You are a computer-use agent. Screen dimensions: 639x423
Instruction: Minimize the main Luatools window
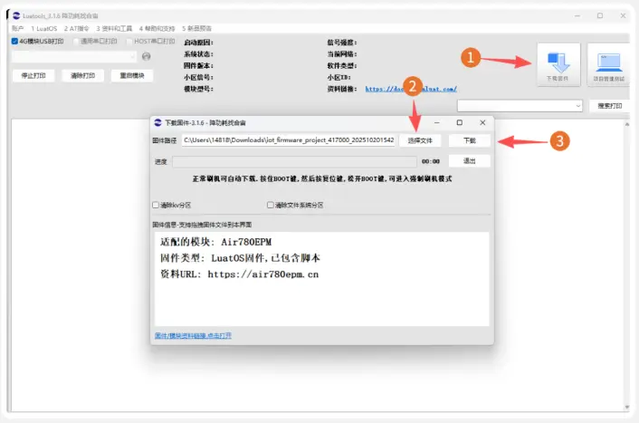point(577,15)
